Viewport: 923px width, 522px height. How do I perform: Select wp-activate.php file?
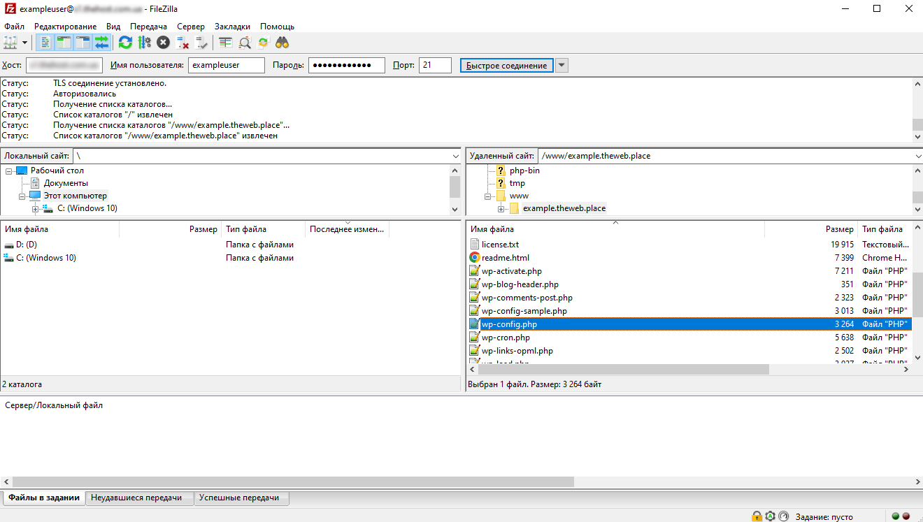click(512, 271)
